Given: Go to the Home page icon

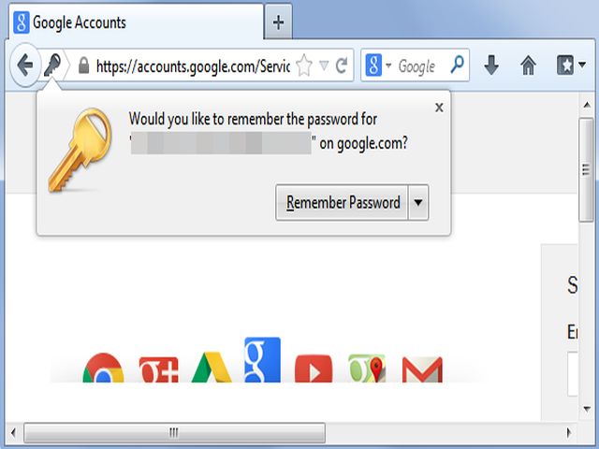Looking at the screenshot, I should pos(528,65).
